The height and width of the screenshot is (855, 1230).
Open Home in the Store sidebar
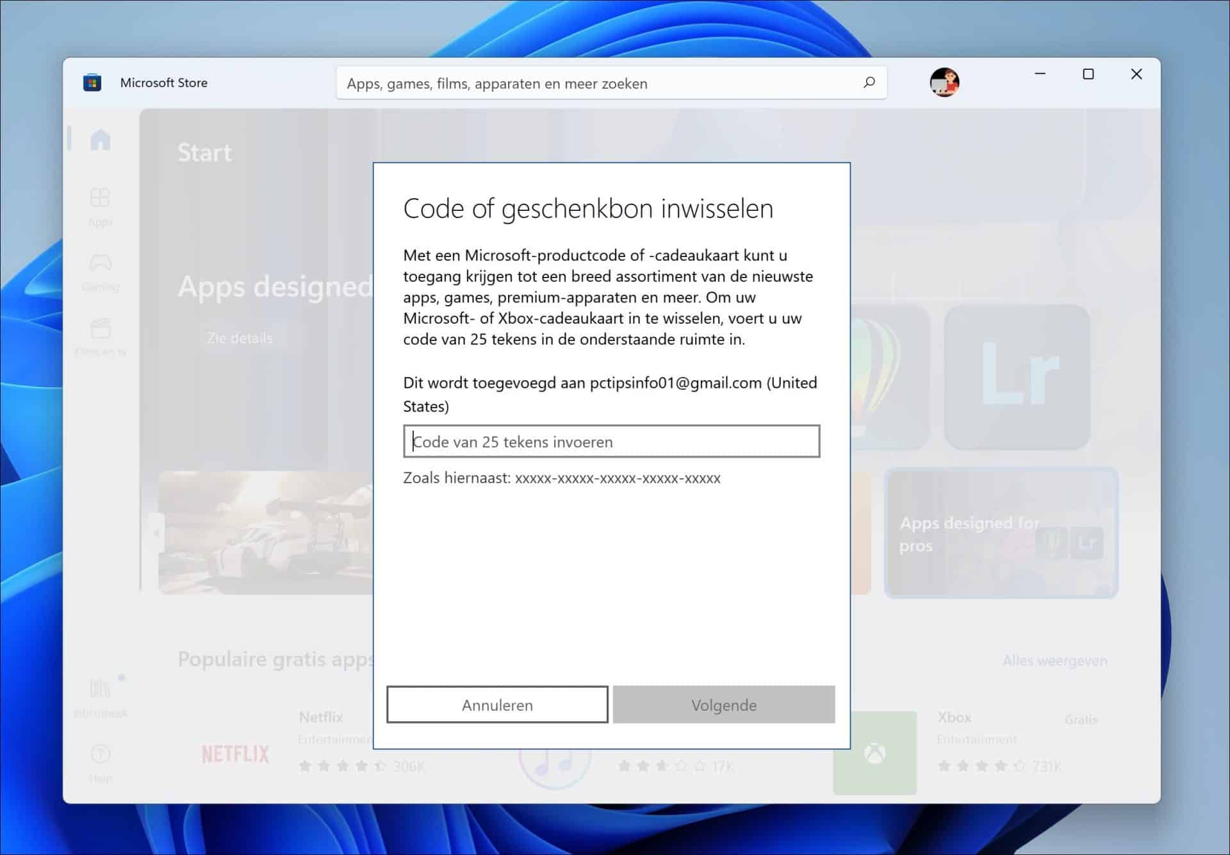click(101, 140)
